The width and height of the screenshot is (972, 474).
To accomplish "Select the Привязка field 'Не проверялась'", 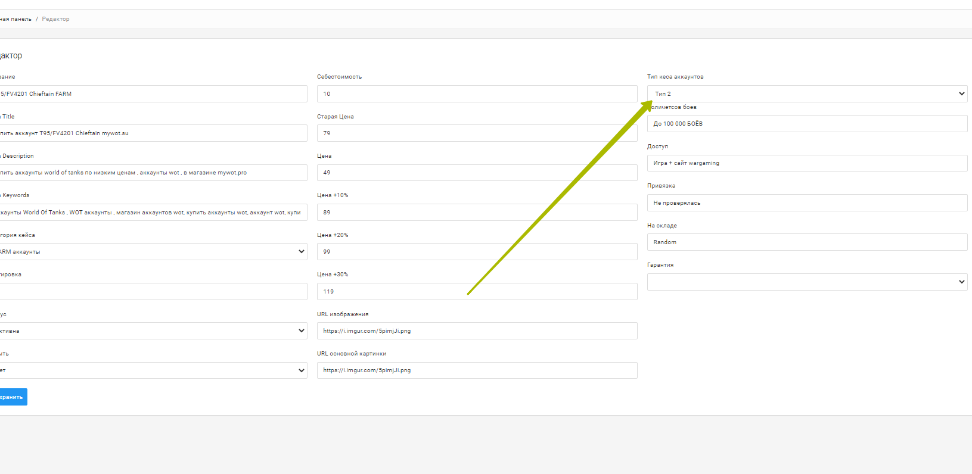I will click(x=806, y=202).
